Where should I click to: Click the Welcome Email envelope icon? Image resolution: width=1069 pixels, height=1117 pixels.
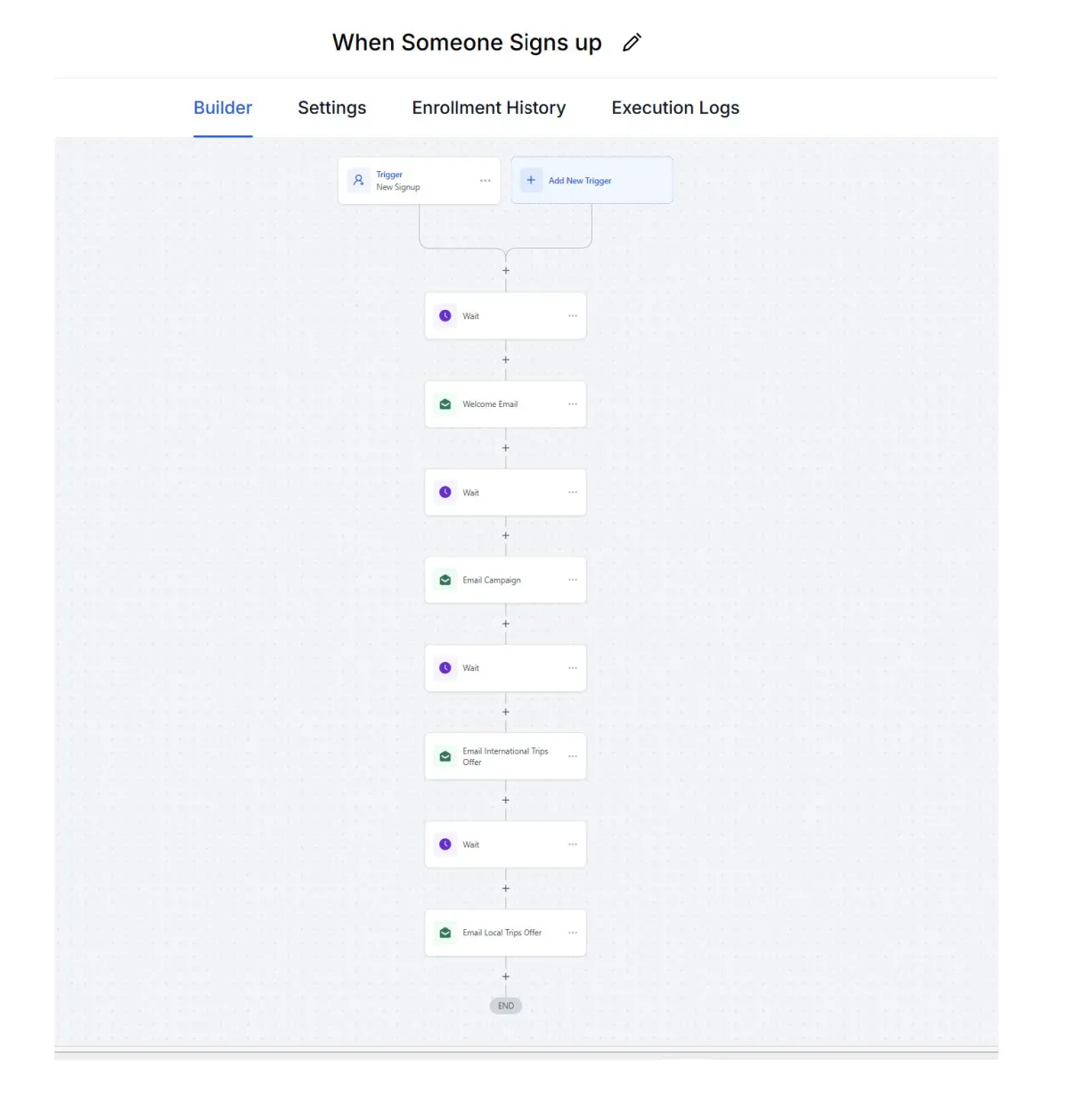point(445,404)
